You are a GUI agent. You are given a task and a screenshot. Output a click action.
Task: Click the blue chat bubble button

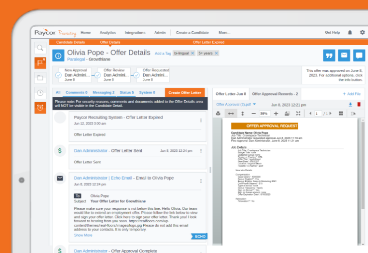click(359, 56)
